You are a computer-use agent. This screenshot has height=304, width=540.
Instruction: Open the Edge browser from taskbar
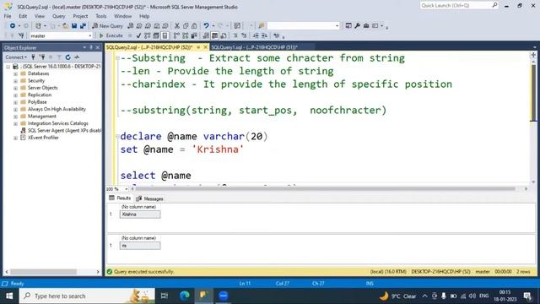tap(184, 296)
